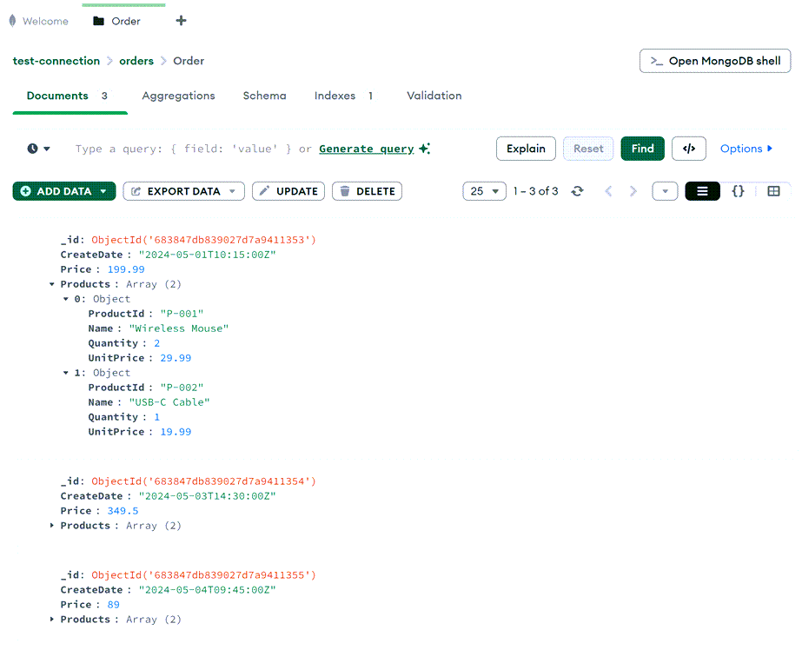Refresh the documents list
Viewport: 802px width, 650px height.
tap(578, 191)
